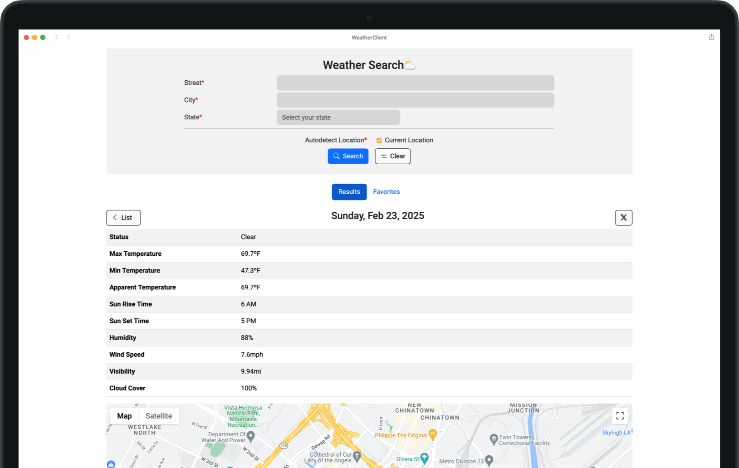This screenshot has height=468, width=739.
Task: Select the Map view toggle
Action: point(124,415)
